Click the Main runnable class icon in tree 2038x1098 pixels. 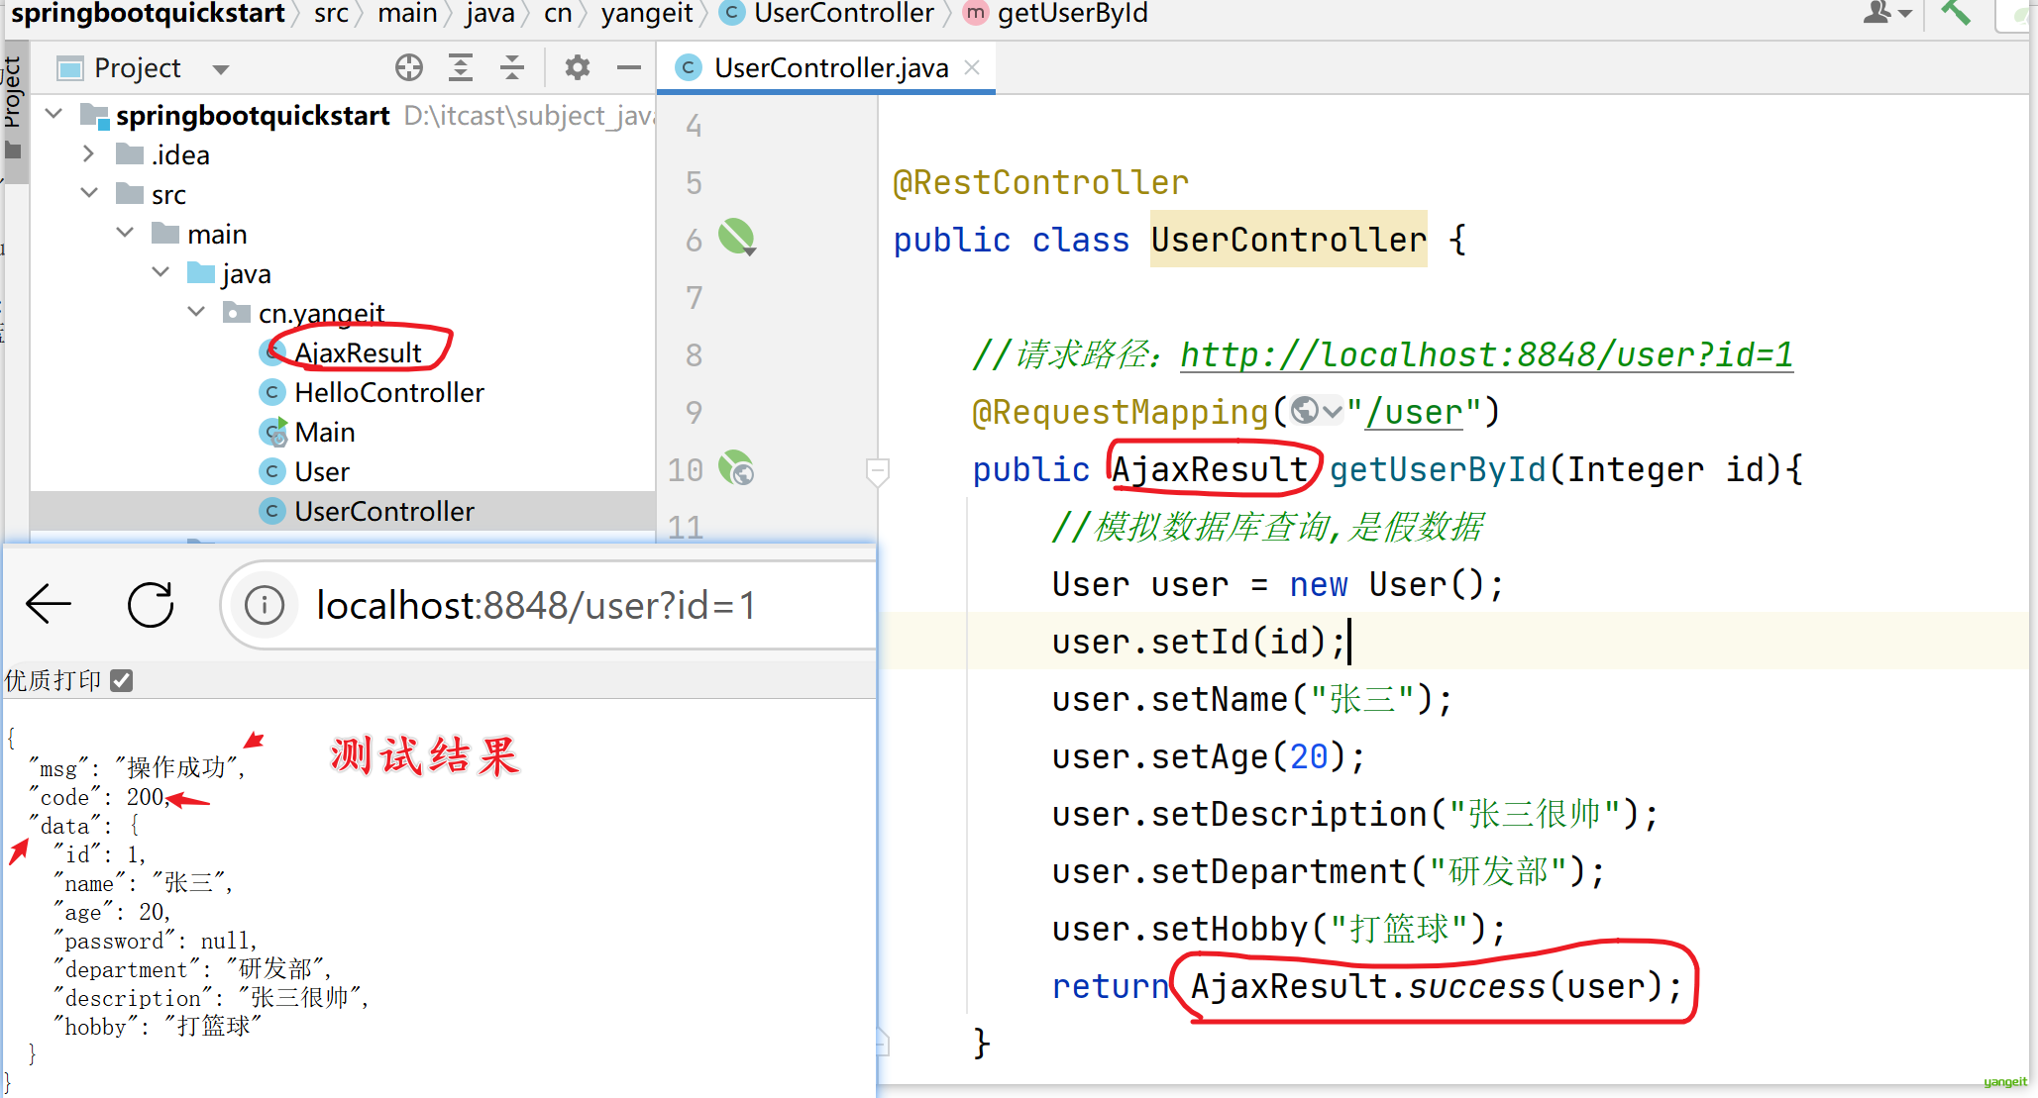pyautogui.click(x=272, y=432)
